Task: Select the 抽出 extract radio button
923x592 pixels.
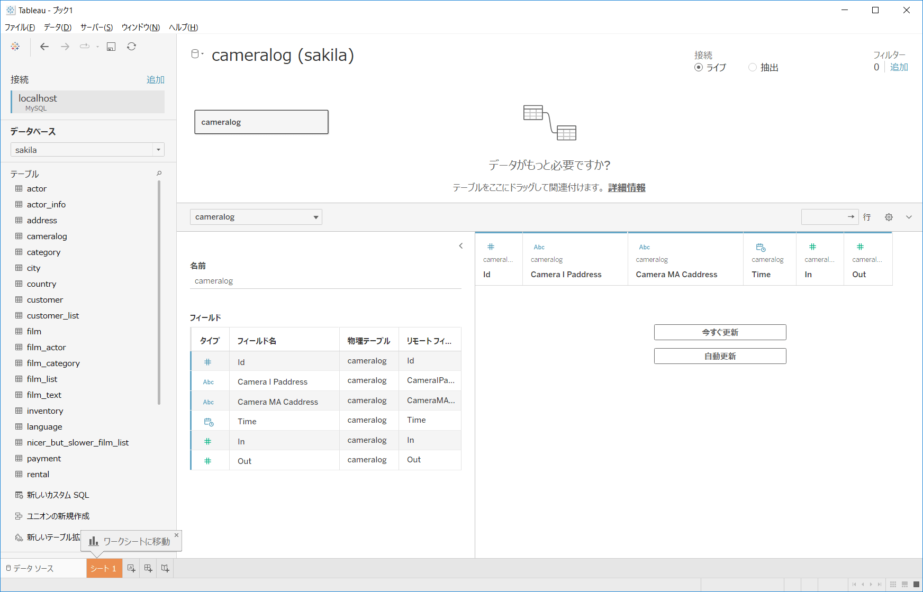Action: point(752,67)
